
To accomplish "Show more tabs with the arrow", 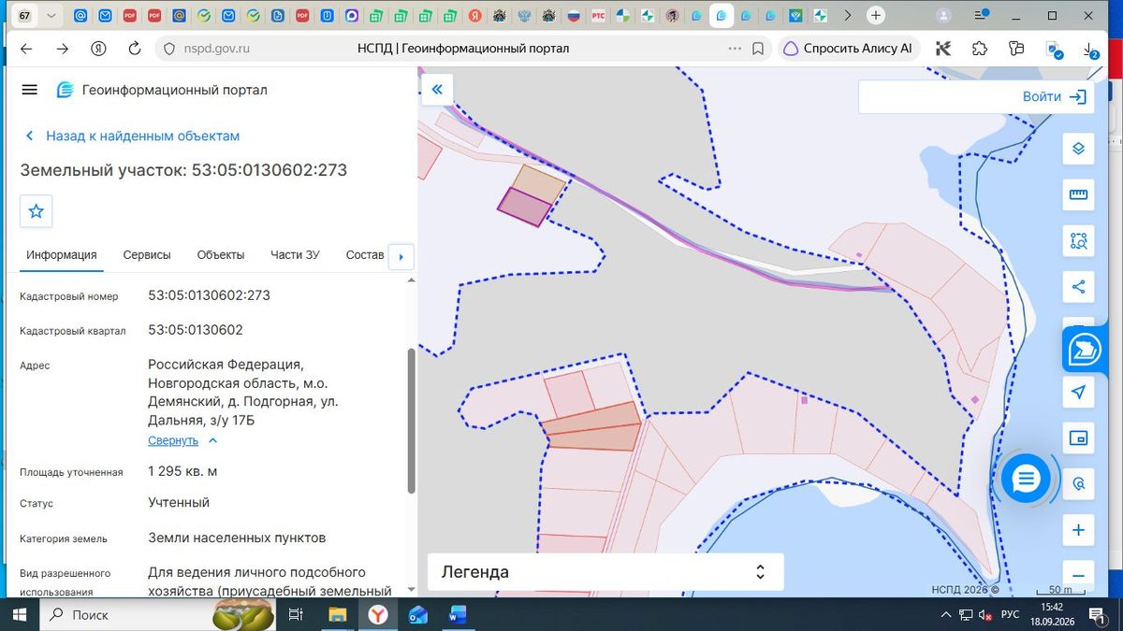I will pos(401,256).
